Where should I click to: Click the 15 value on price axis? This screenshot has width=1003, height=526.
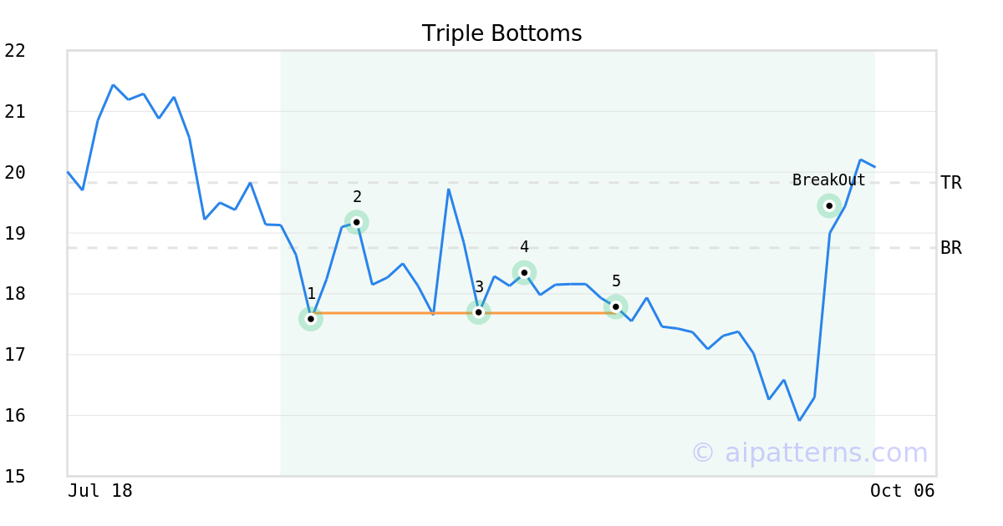(x=15, y=477)
